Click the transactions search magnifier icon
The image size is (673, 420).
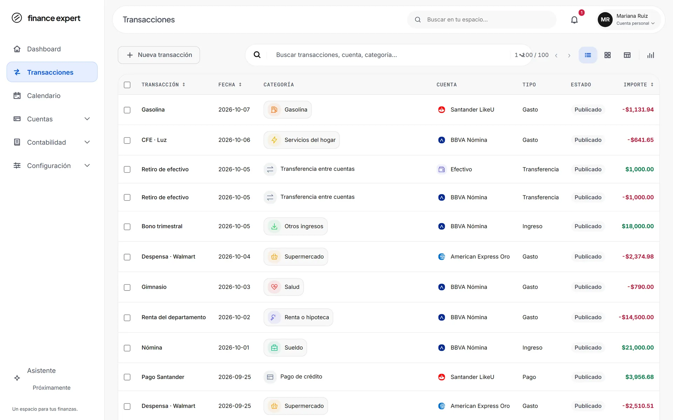[257, 55]
